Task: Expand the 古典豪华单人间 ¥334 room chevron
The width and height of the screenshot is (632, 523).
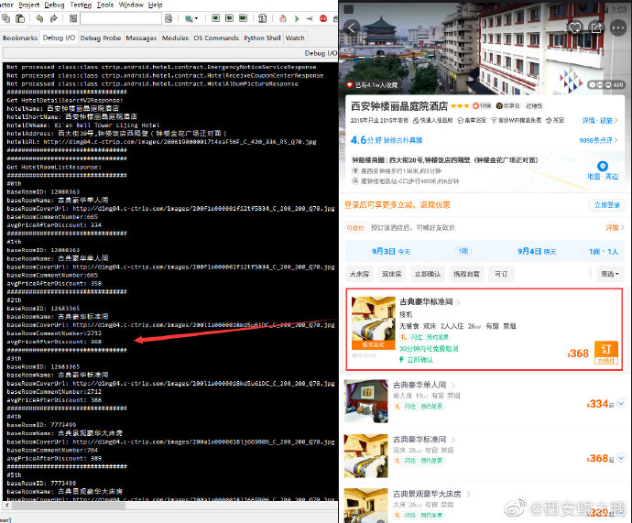Action: (621, 403)
